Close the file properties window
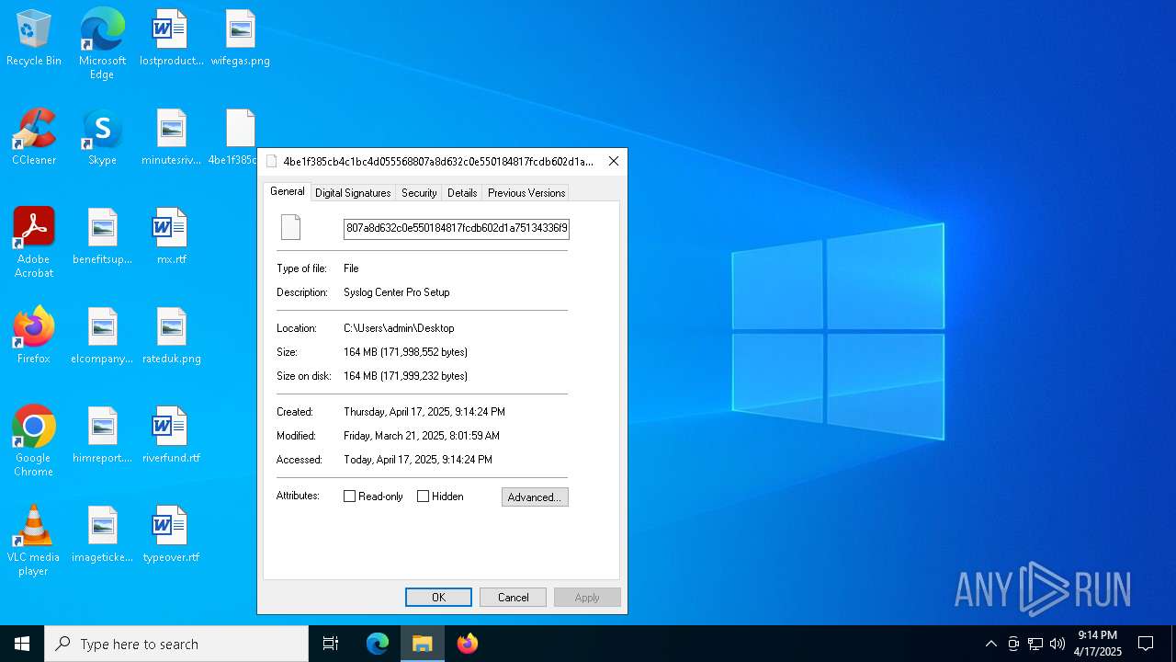The width and height of the screenshot is (1176, 662). tap(614, 161)
